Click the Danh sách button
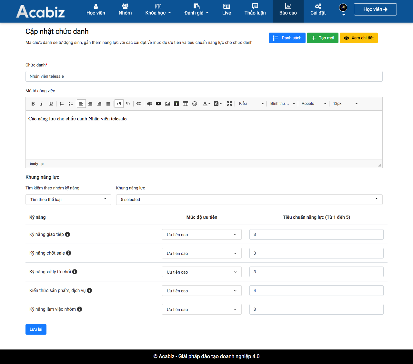 click(x=287, y=38)
